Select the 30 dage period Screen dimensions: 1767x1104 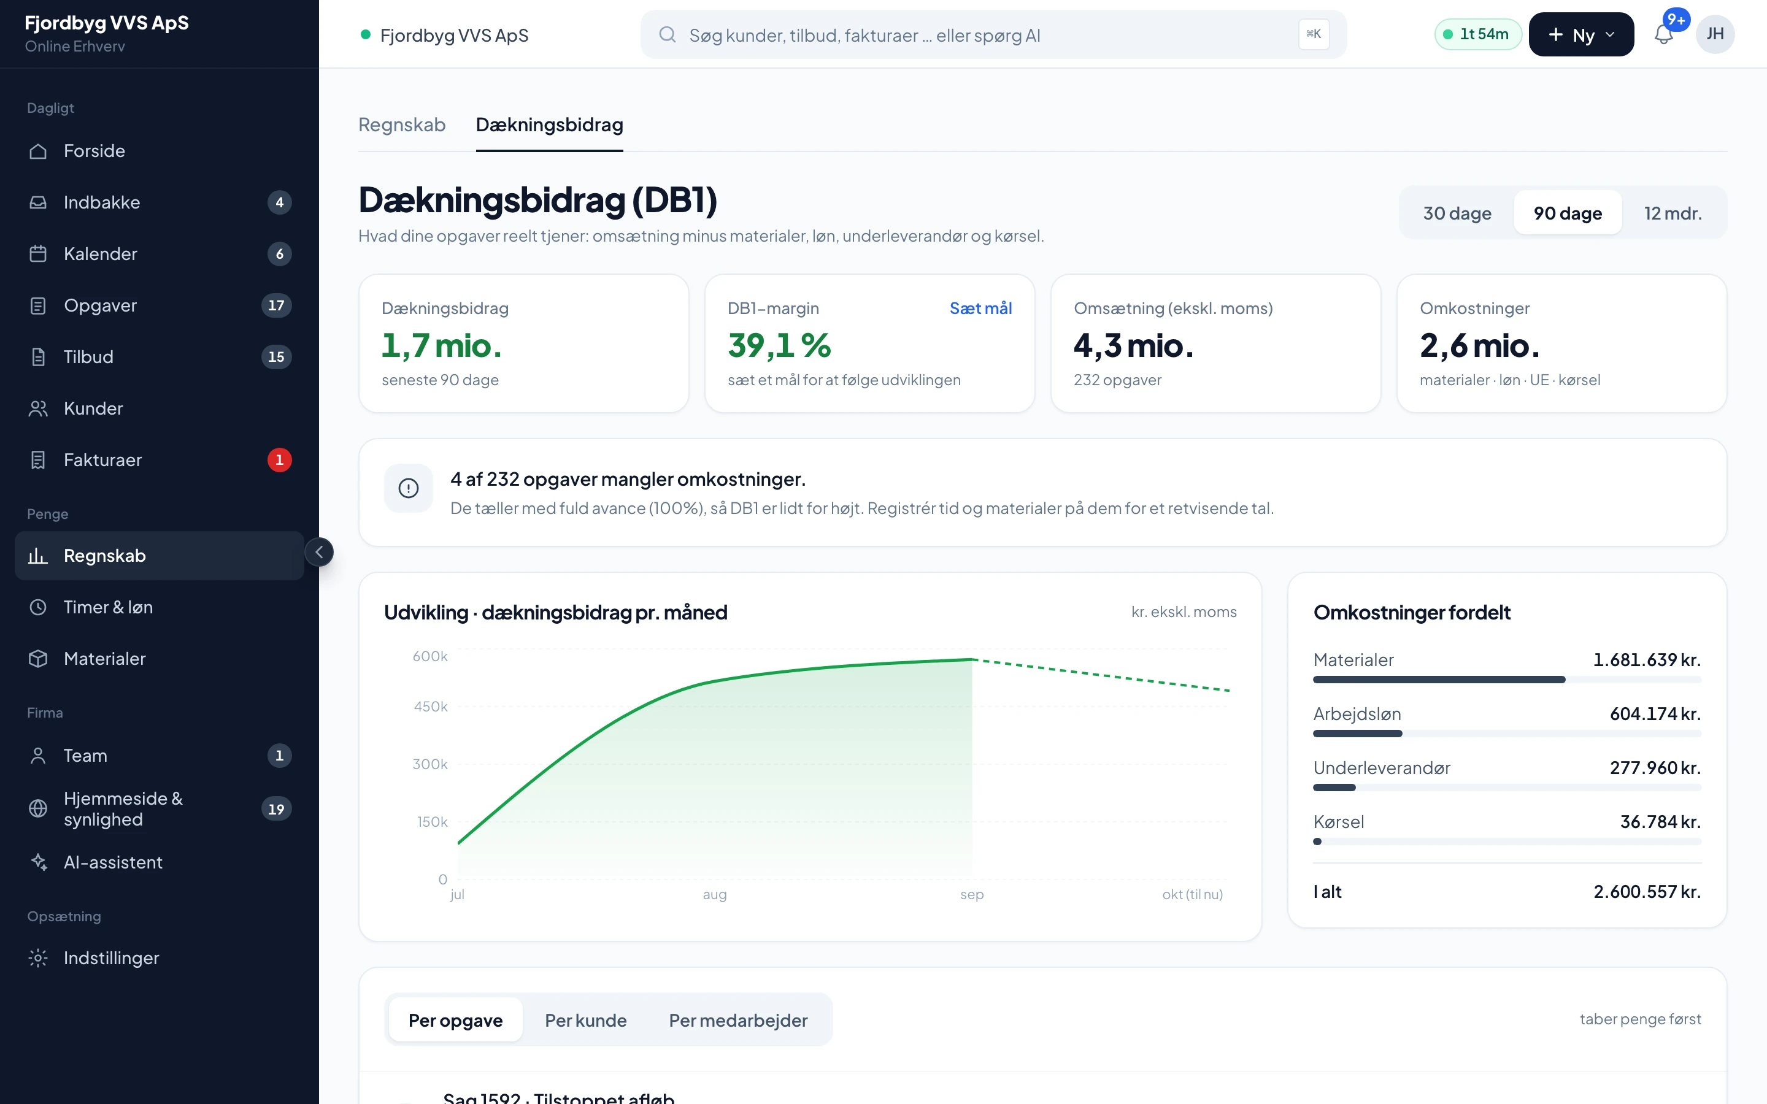pos(1457,213)
